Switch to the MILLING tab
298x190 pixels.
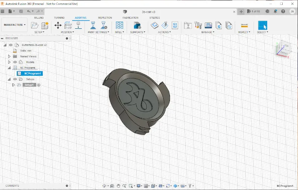click(x=39, y=18)
